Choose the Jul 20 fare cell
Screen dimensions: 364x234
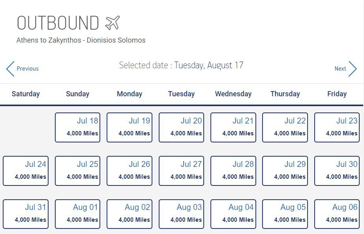pyautogui.click(x=181, y=127)
